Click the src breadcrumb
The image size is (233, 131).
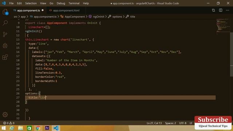15,17
